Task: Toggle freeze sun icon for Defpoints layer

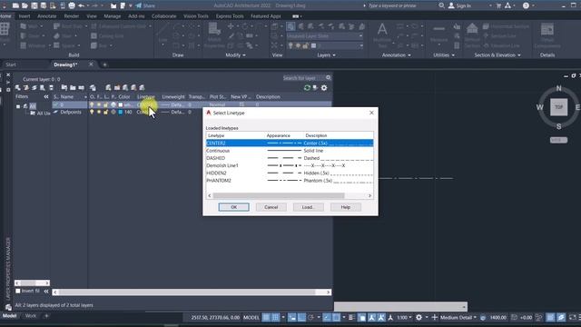Action: point(99,112)
